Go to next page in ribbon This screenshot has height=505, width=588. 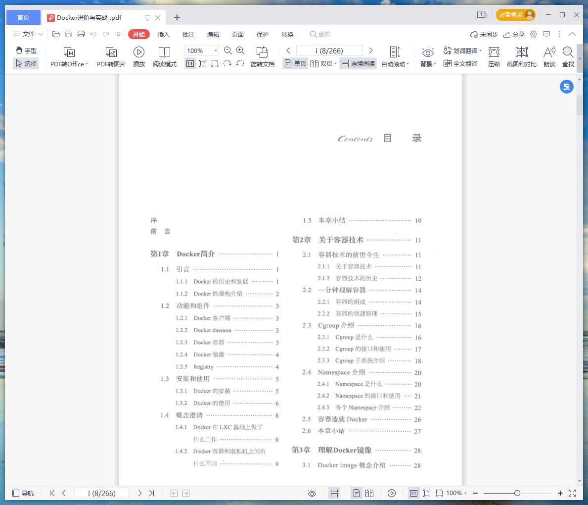(371, 50)
